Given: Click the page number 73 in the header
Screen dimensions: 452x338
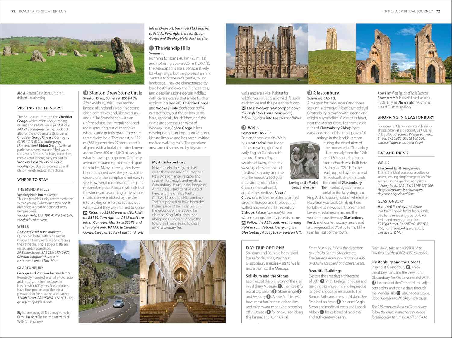Looking at the screenshot, I should coord(438,11).
